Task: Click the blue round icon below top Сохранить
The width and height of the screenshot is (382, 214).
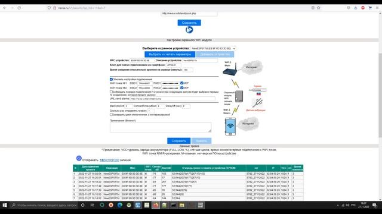Action: (x=189, y=30)
